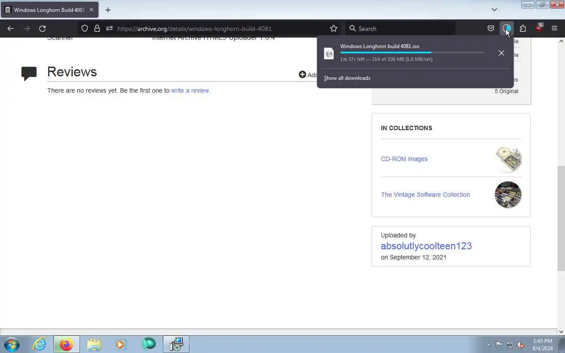Open Action Center flag icon
565x353 pixels.
coord(499,345)
